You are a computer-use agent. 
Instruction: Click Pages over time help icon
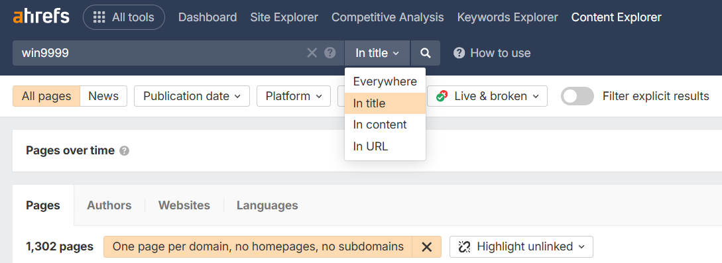[125, 151]
